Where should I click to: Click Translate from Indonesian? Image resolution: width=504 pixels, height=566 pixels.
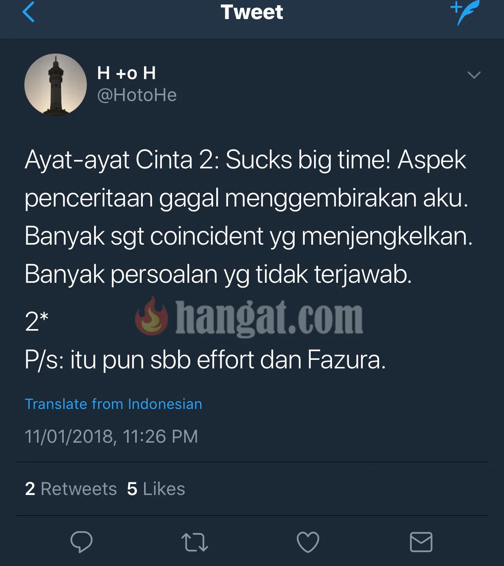point(114,404)
